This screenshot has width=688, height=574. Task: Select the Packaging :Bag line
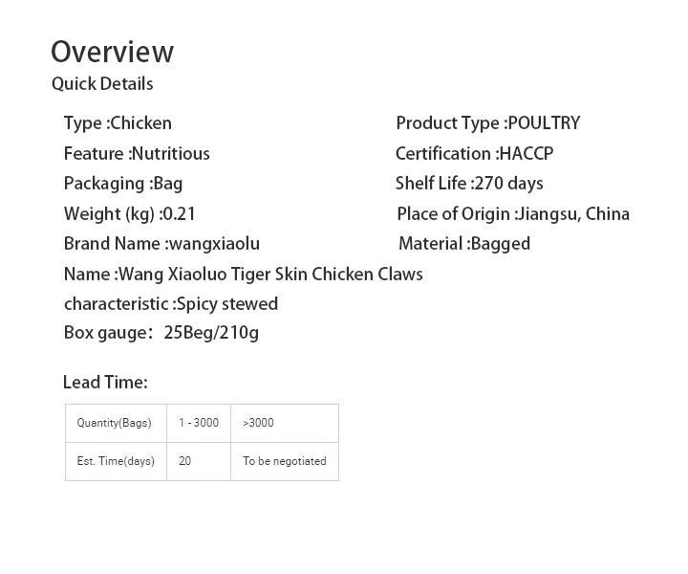(123, 184)
